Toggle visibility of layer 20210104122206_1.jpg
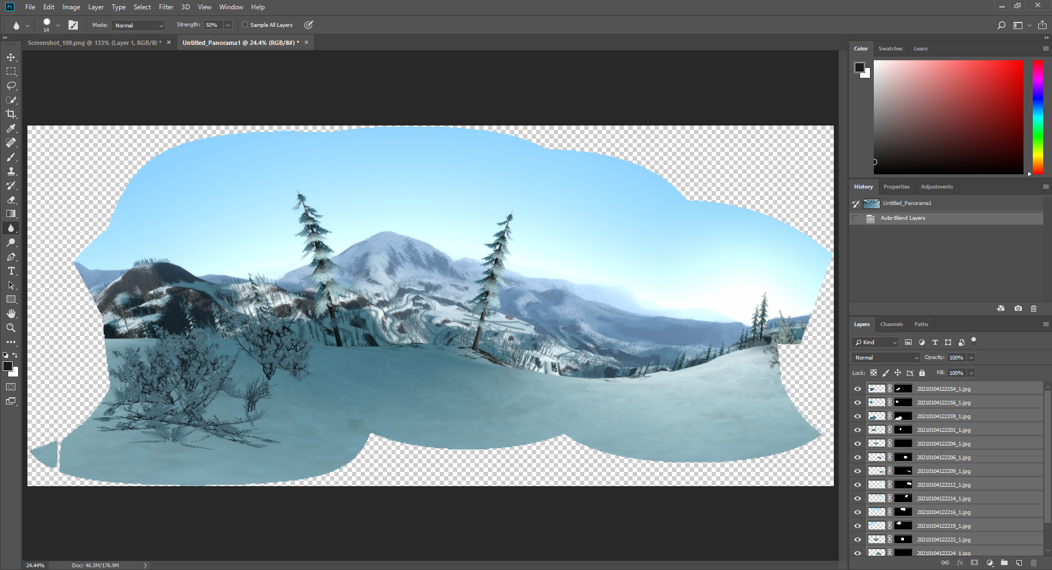The width and height of the screenshot is (1052, 570). (x=857, y=457)
